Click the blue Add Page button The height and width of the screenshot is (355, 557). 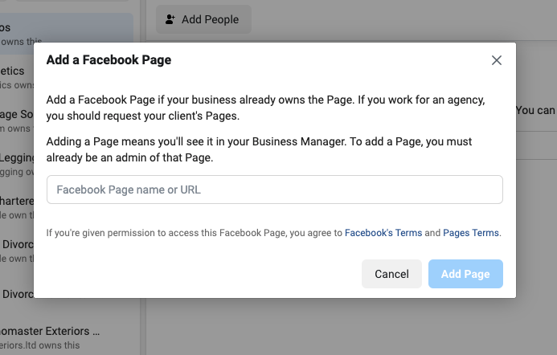[465, 274]
